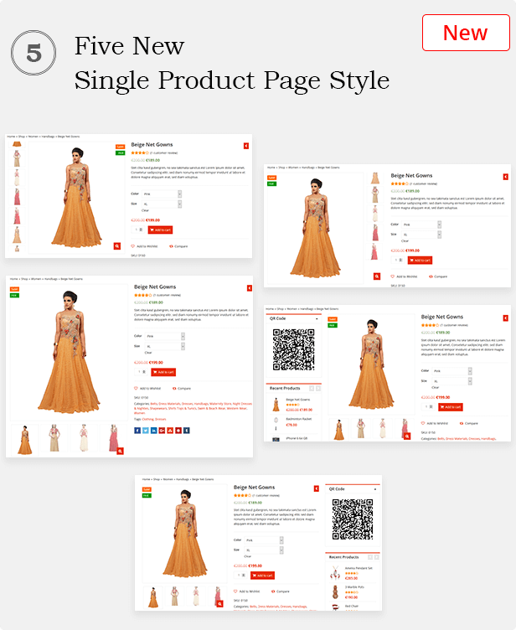Select Amenu Pendant Set product thumbnail
Image resolution: width=516 pixels, height=630 pixels.
(x=335, y=571)
